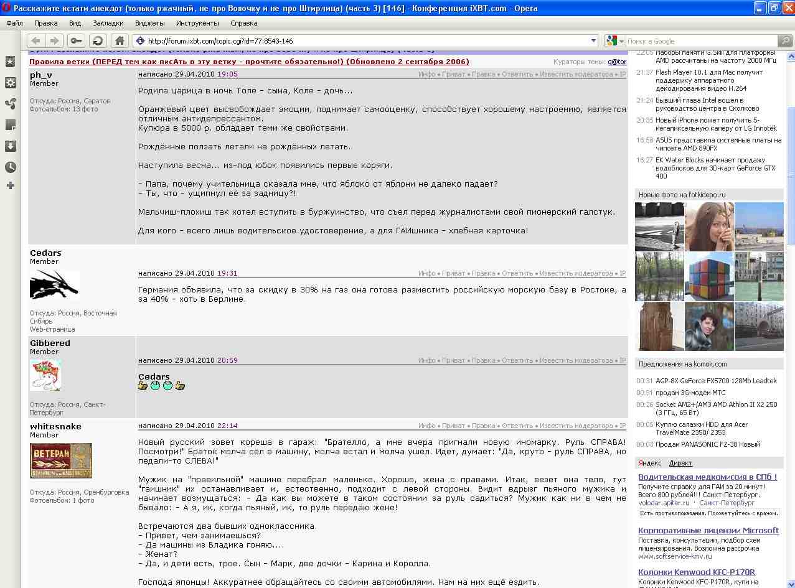The height and width of the screenshot is (588, 795).
Task: Click the Opera logo in title bar
Action: (6, 9)
